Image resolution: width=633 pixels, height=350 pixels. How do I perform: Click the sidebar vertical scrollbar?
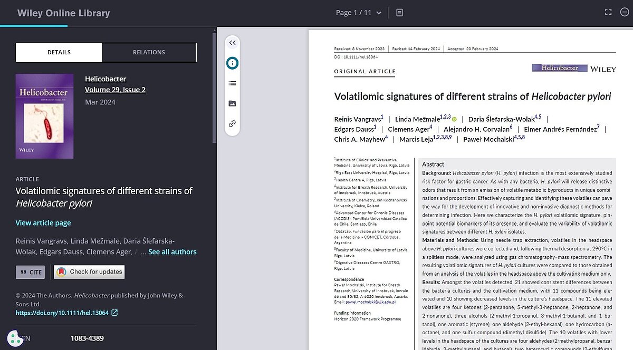pos(214,89)
